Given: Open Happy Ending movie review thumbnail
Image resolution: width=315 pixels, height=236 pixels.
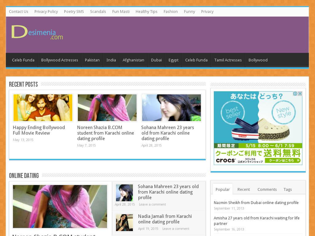Looking at the screenshot, I should click(43, 108).
